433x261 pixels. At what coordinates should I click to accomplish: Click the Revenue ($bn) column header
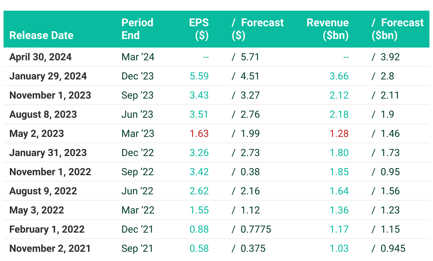[x=328, y=29]
